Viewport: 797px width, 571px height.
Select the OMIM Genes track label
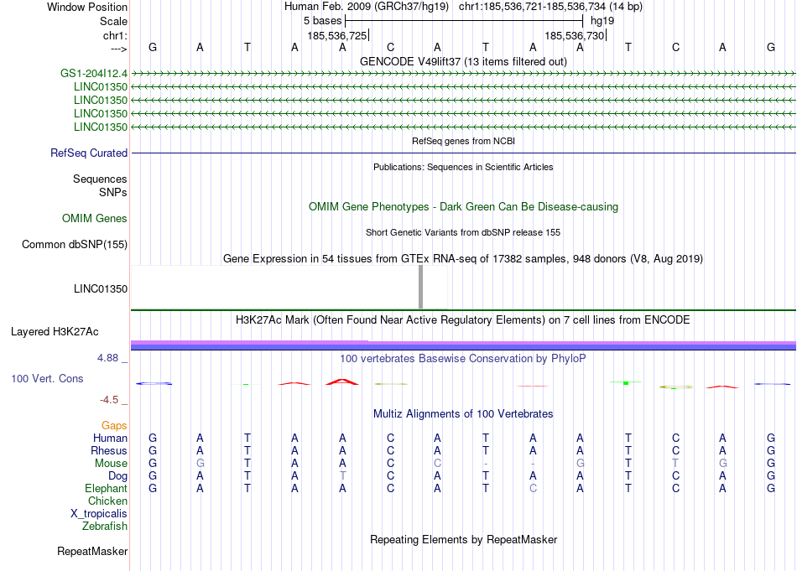[95, 219]
